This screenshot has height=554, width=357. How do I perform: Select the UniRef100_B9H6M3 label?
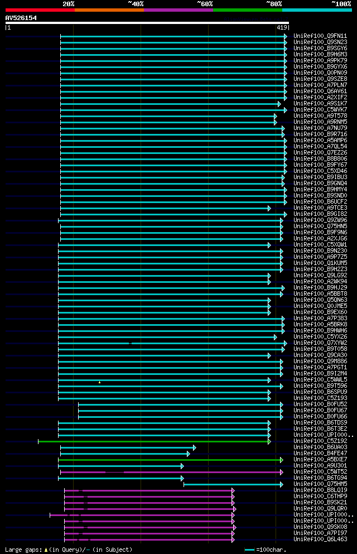[x=320, y=55]
